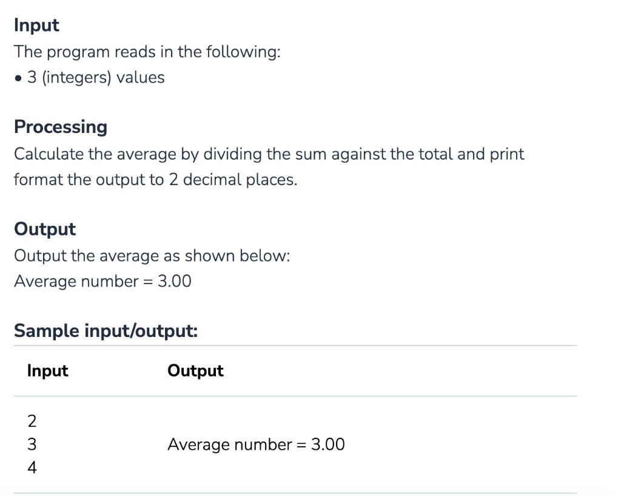
Task: Click the "Average number = 3.00" table output cell
Action: (x=256, y=444)
